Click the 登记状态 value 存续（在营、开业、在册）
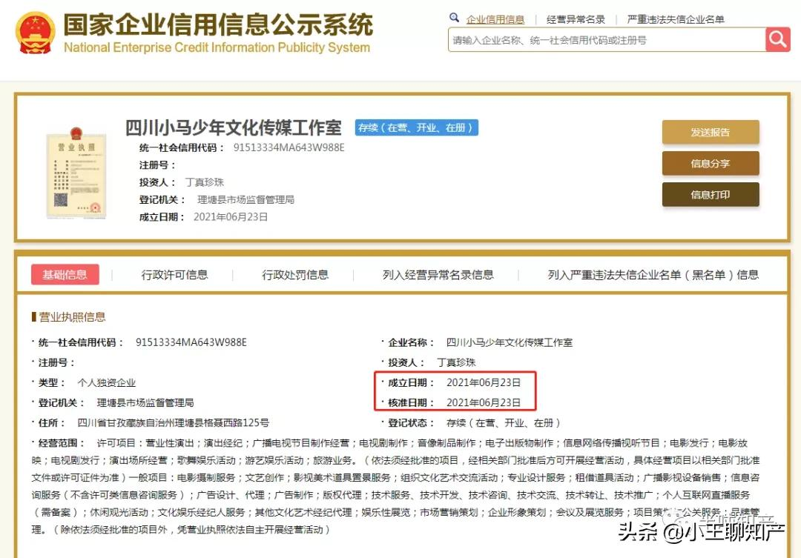Screen dimensions: 801x558 point(504,422)
